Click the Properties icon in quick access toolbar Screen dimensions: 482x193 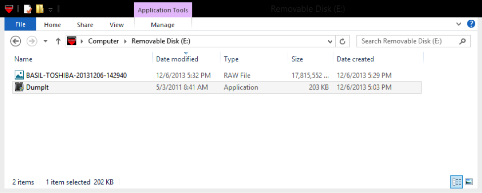pos(28,9)
